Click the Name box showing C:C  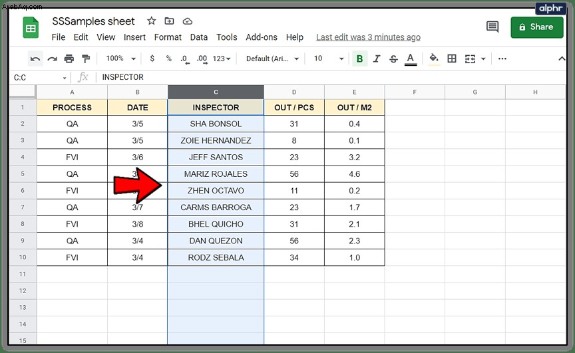(40, 77)
